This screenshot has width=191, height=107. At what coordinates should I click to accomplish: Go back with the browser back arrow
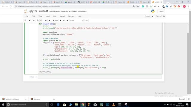click(3, 7)
